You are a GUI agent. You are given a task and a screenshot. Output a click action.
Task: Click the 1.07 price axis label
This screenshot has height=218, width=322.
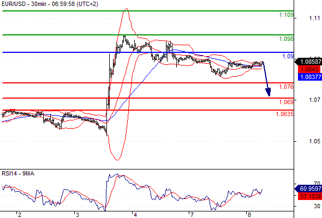[x=314, y=100]
